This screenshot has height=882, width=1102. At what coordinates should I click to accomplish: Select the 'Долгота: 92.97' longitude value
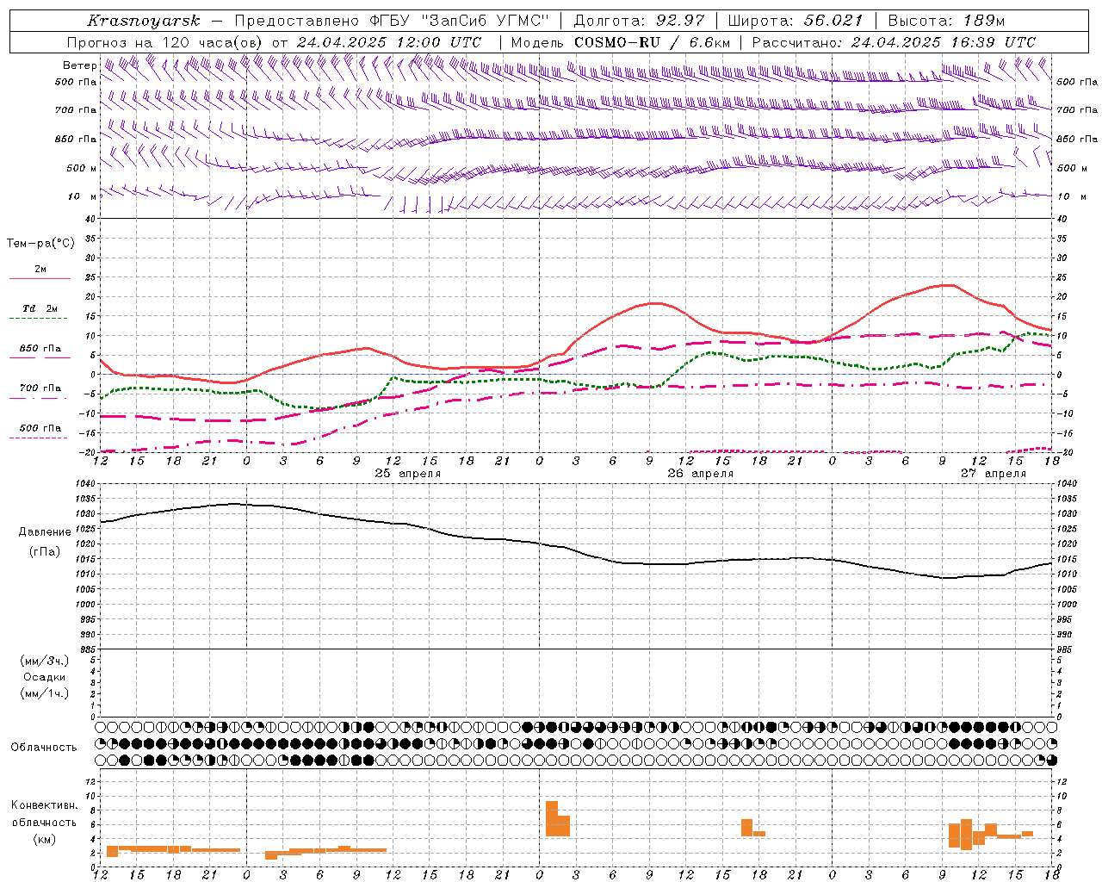[x=638, y=21]
